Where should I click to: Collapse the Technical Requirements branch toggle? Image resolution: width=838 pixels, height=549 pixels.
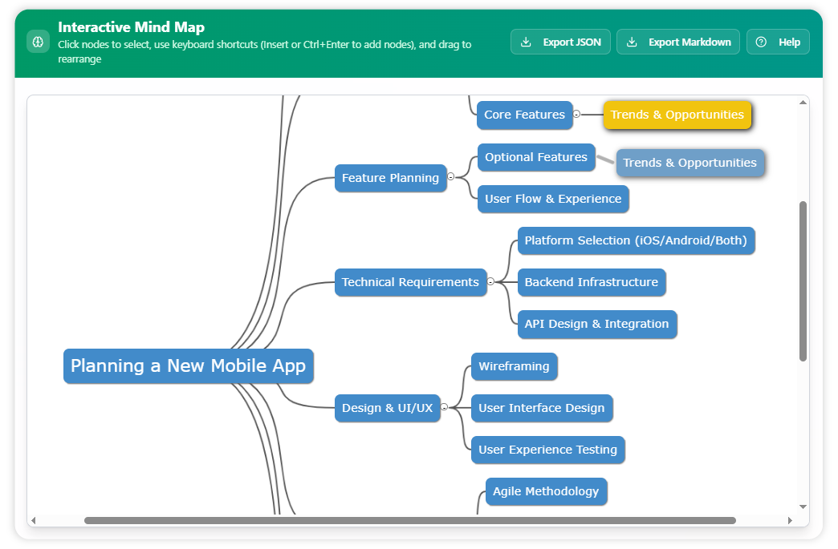tap(492, 282)
